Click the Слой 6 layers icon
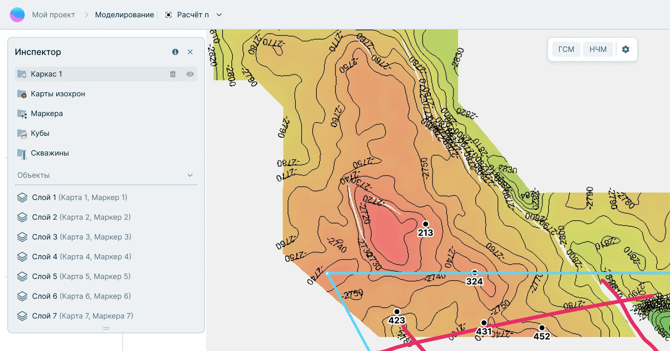Screen dimensions: 670x351 coord(22,296)
